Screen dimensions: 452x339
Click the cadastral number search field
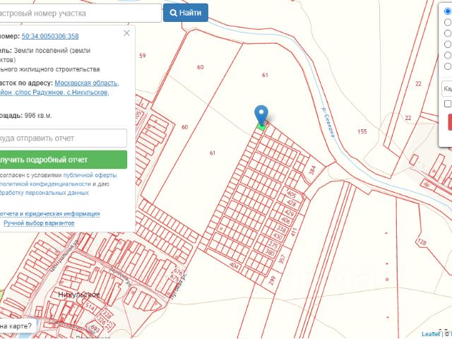click(79, 13)
